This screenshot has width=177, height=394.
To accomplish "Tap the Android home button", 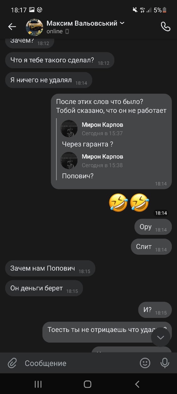I will click(x=87, y=384).
